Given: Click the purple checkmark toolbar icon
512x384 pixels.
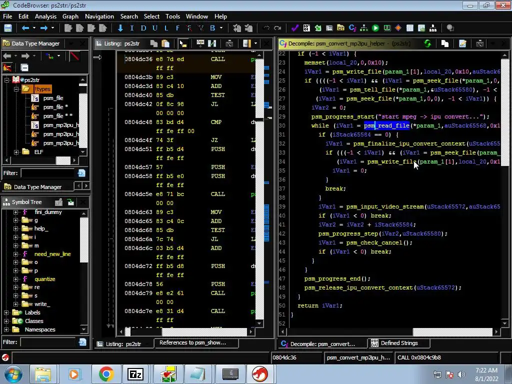Looking at the screenshot, I should click(x=295, y=28).
